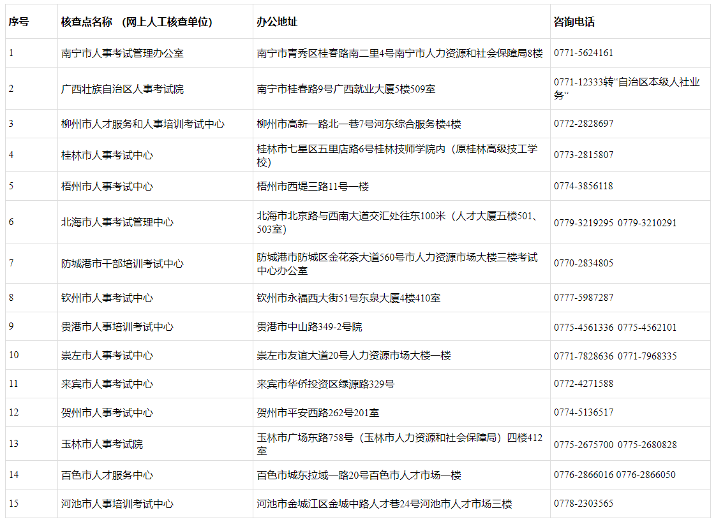Click the 核查点名称 column header
The width and height of the screenshot is (716, 522).
[137, 22]
